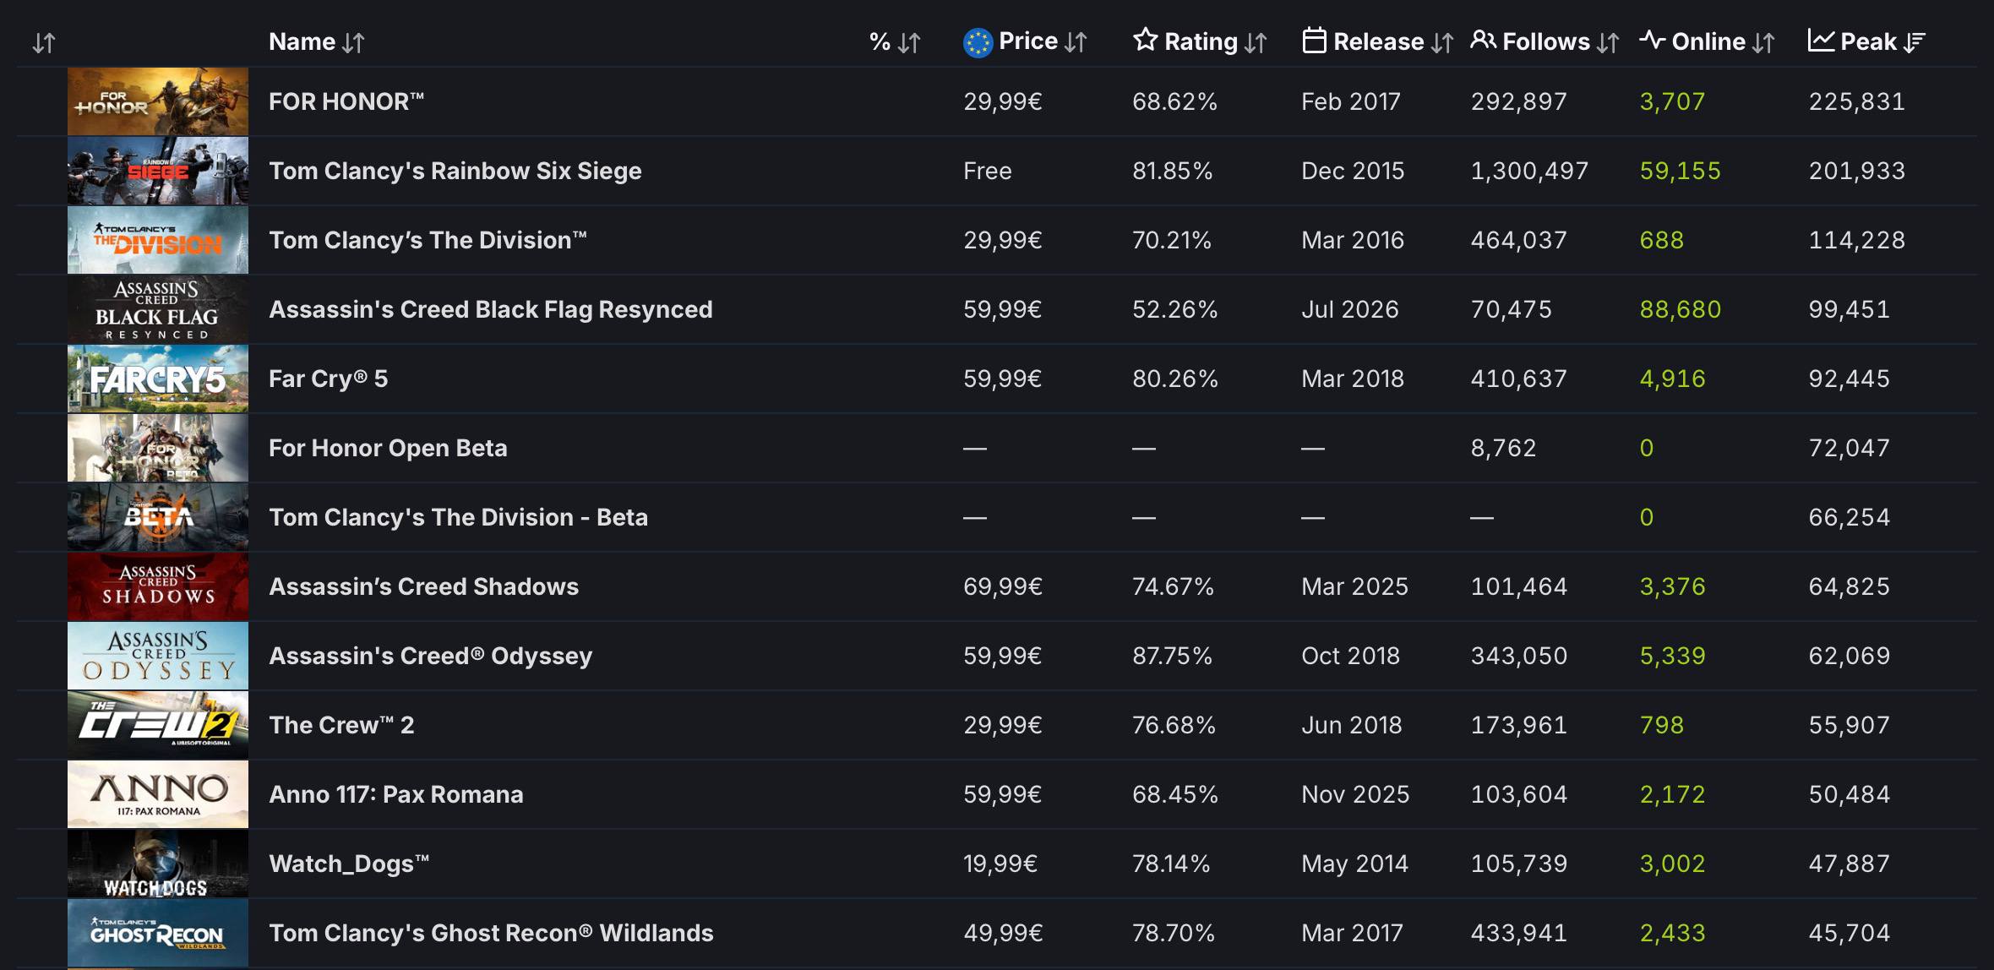Open the Far Cry® 5 link
This screenshot has height=970, width=1994.
(329, 379)
